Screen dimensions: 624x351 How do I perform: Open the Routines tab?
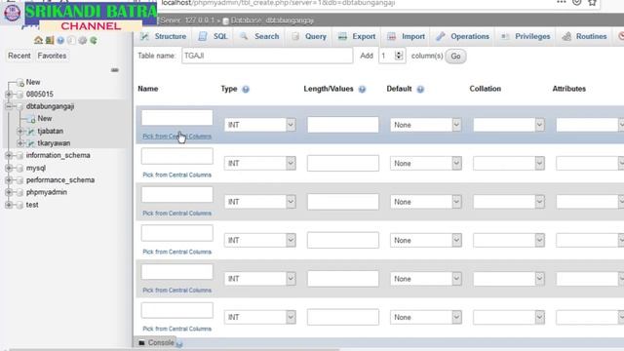tap(584, 36)
